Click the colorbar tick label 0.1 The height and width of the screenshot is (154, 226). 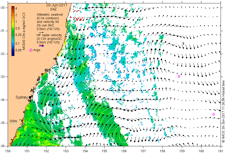pyautogui.click(x=17, y=44)
